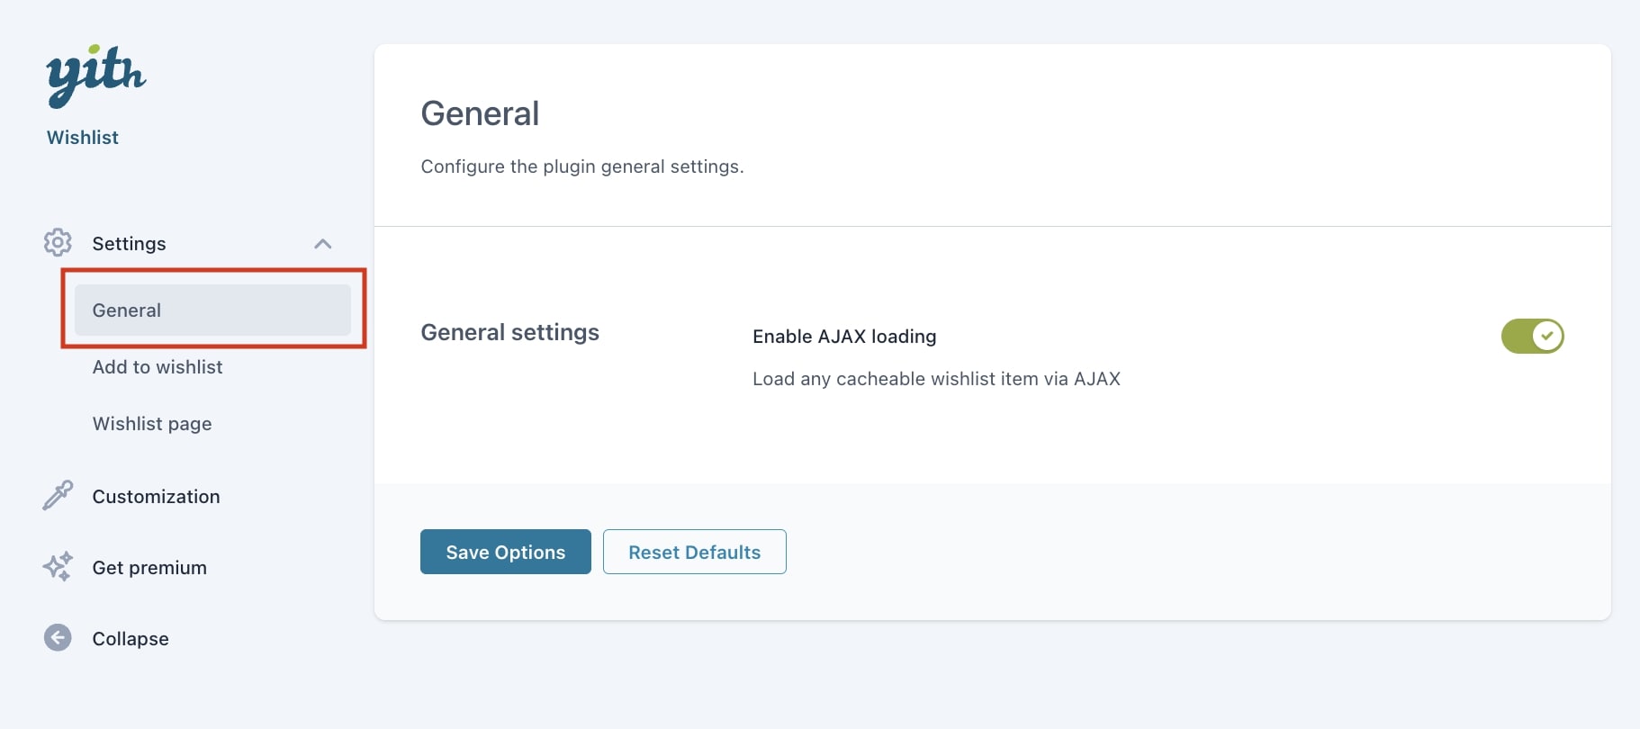Screen dimensions: 1640x729
Task: Open the Add to wishlist settings
Action: (158, 367)
